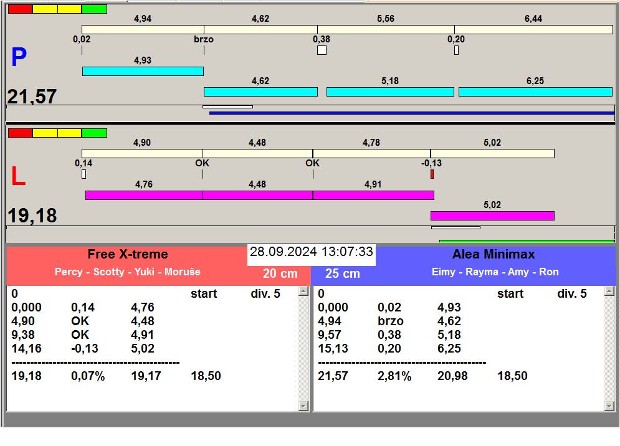
Task: Click the red L lane letter
Action: [x=18, y=176]
